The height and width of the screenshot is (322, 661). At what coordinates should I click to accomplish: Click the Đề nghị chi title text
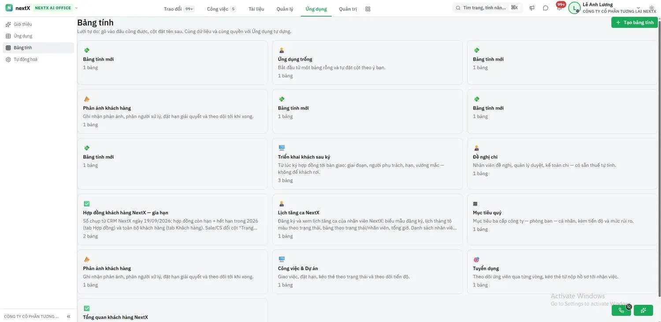point(485,157)
